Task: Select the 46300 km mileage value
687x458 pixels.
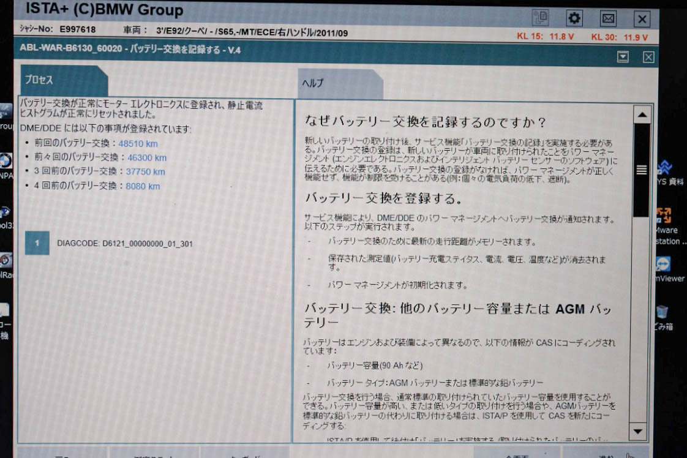Action: pos(147,158)
